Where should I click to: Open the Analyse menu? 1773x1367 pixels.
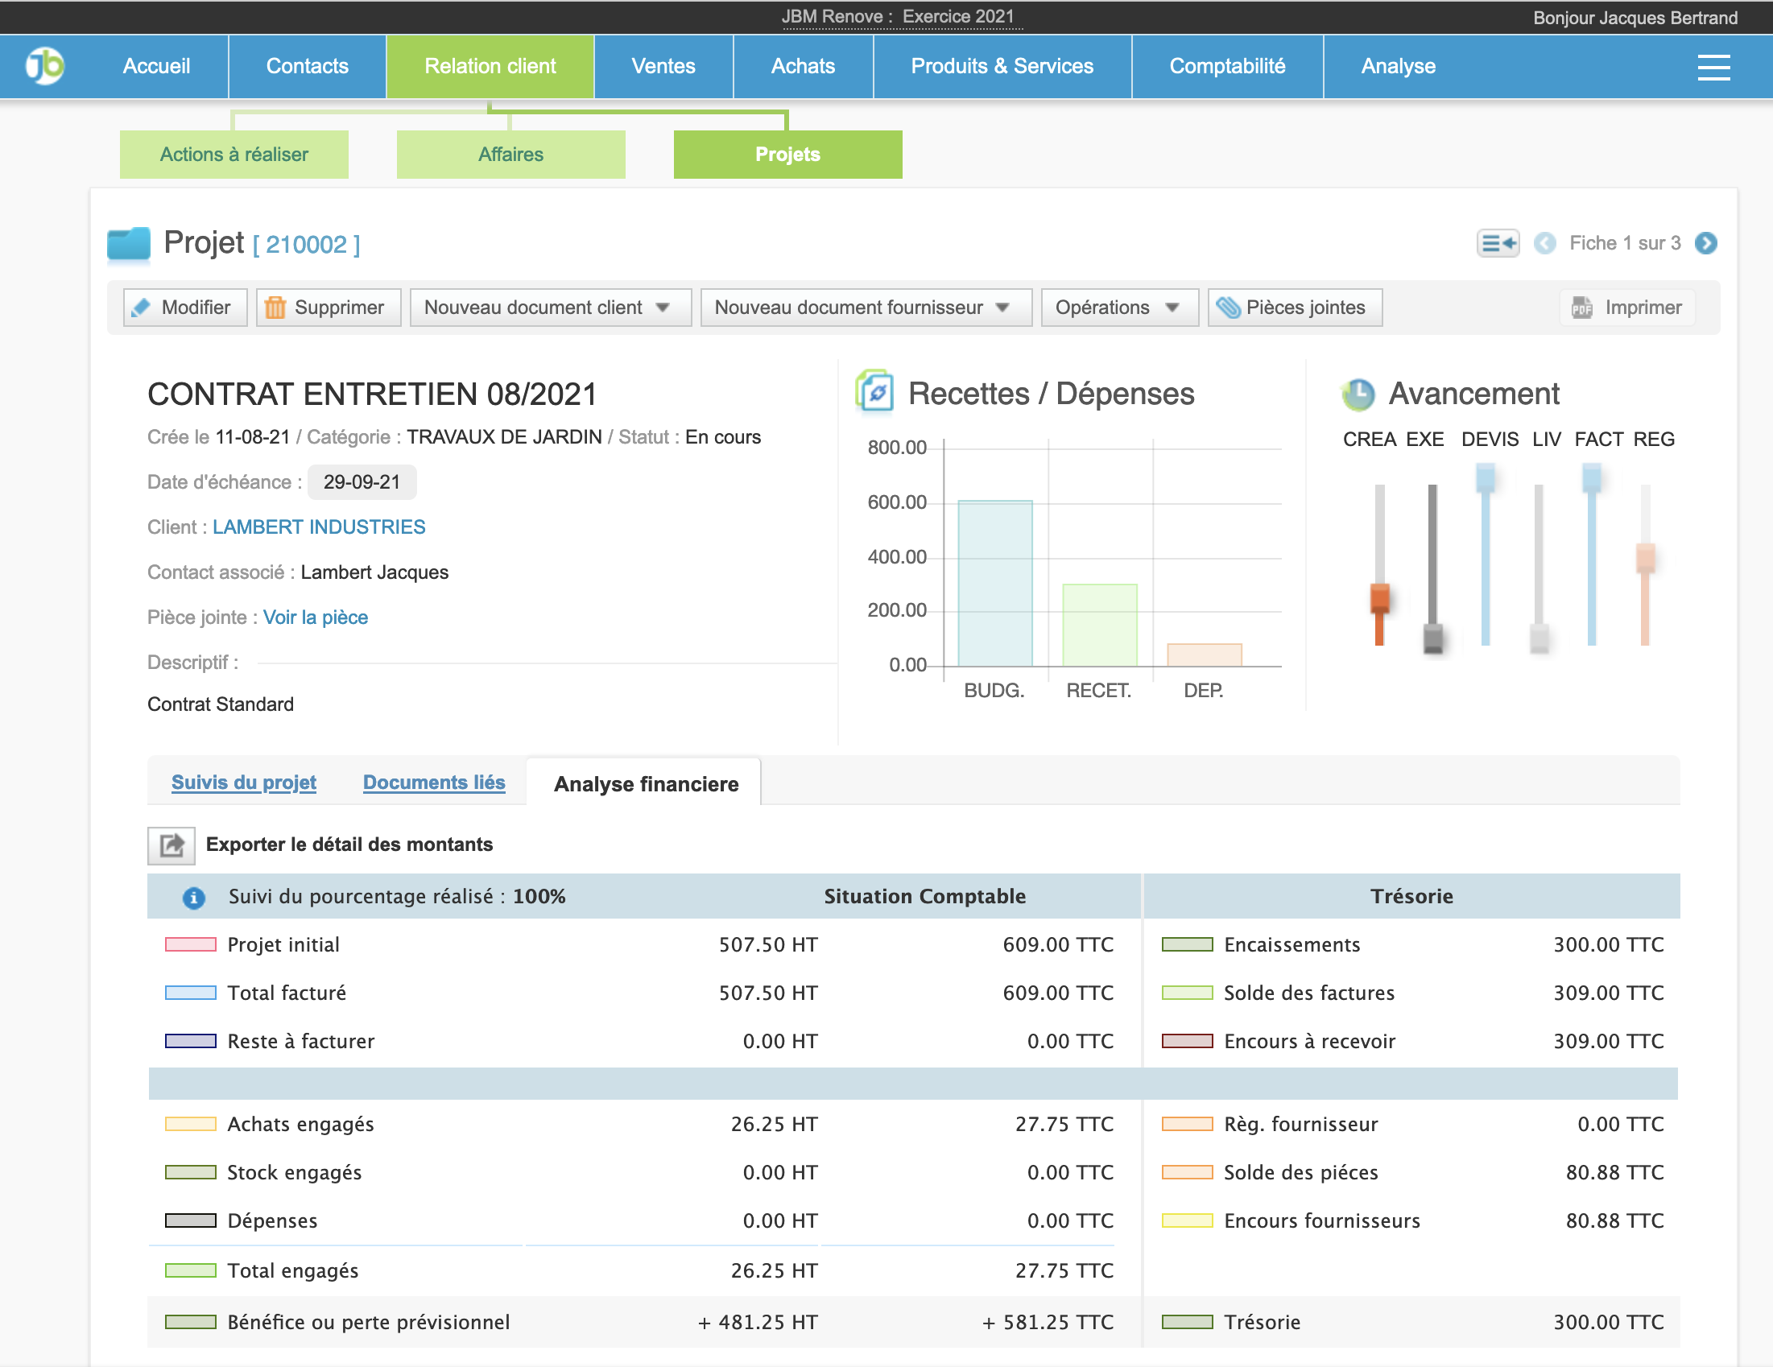click(x=1399, y=67)
